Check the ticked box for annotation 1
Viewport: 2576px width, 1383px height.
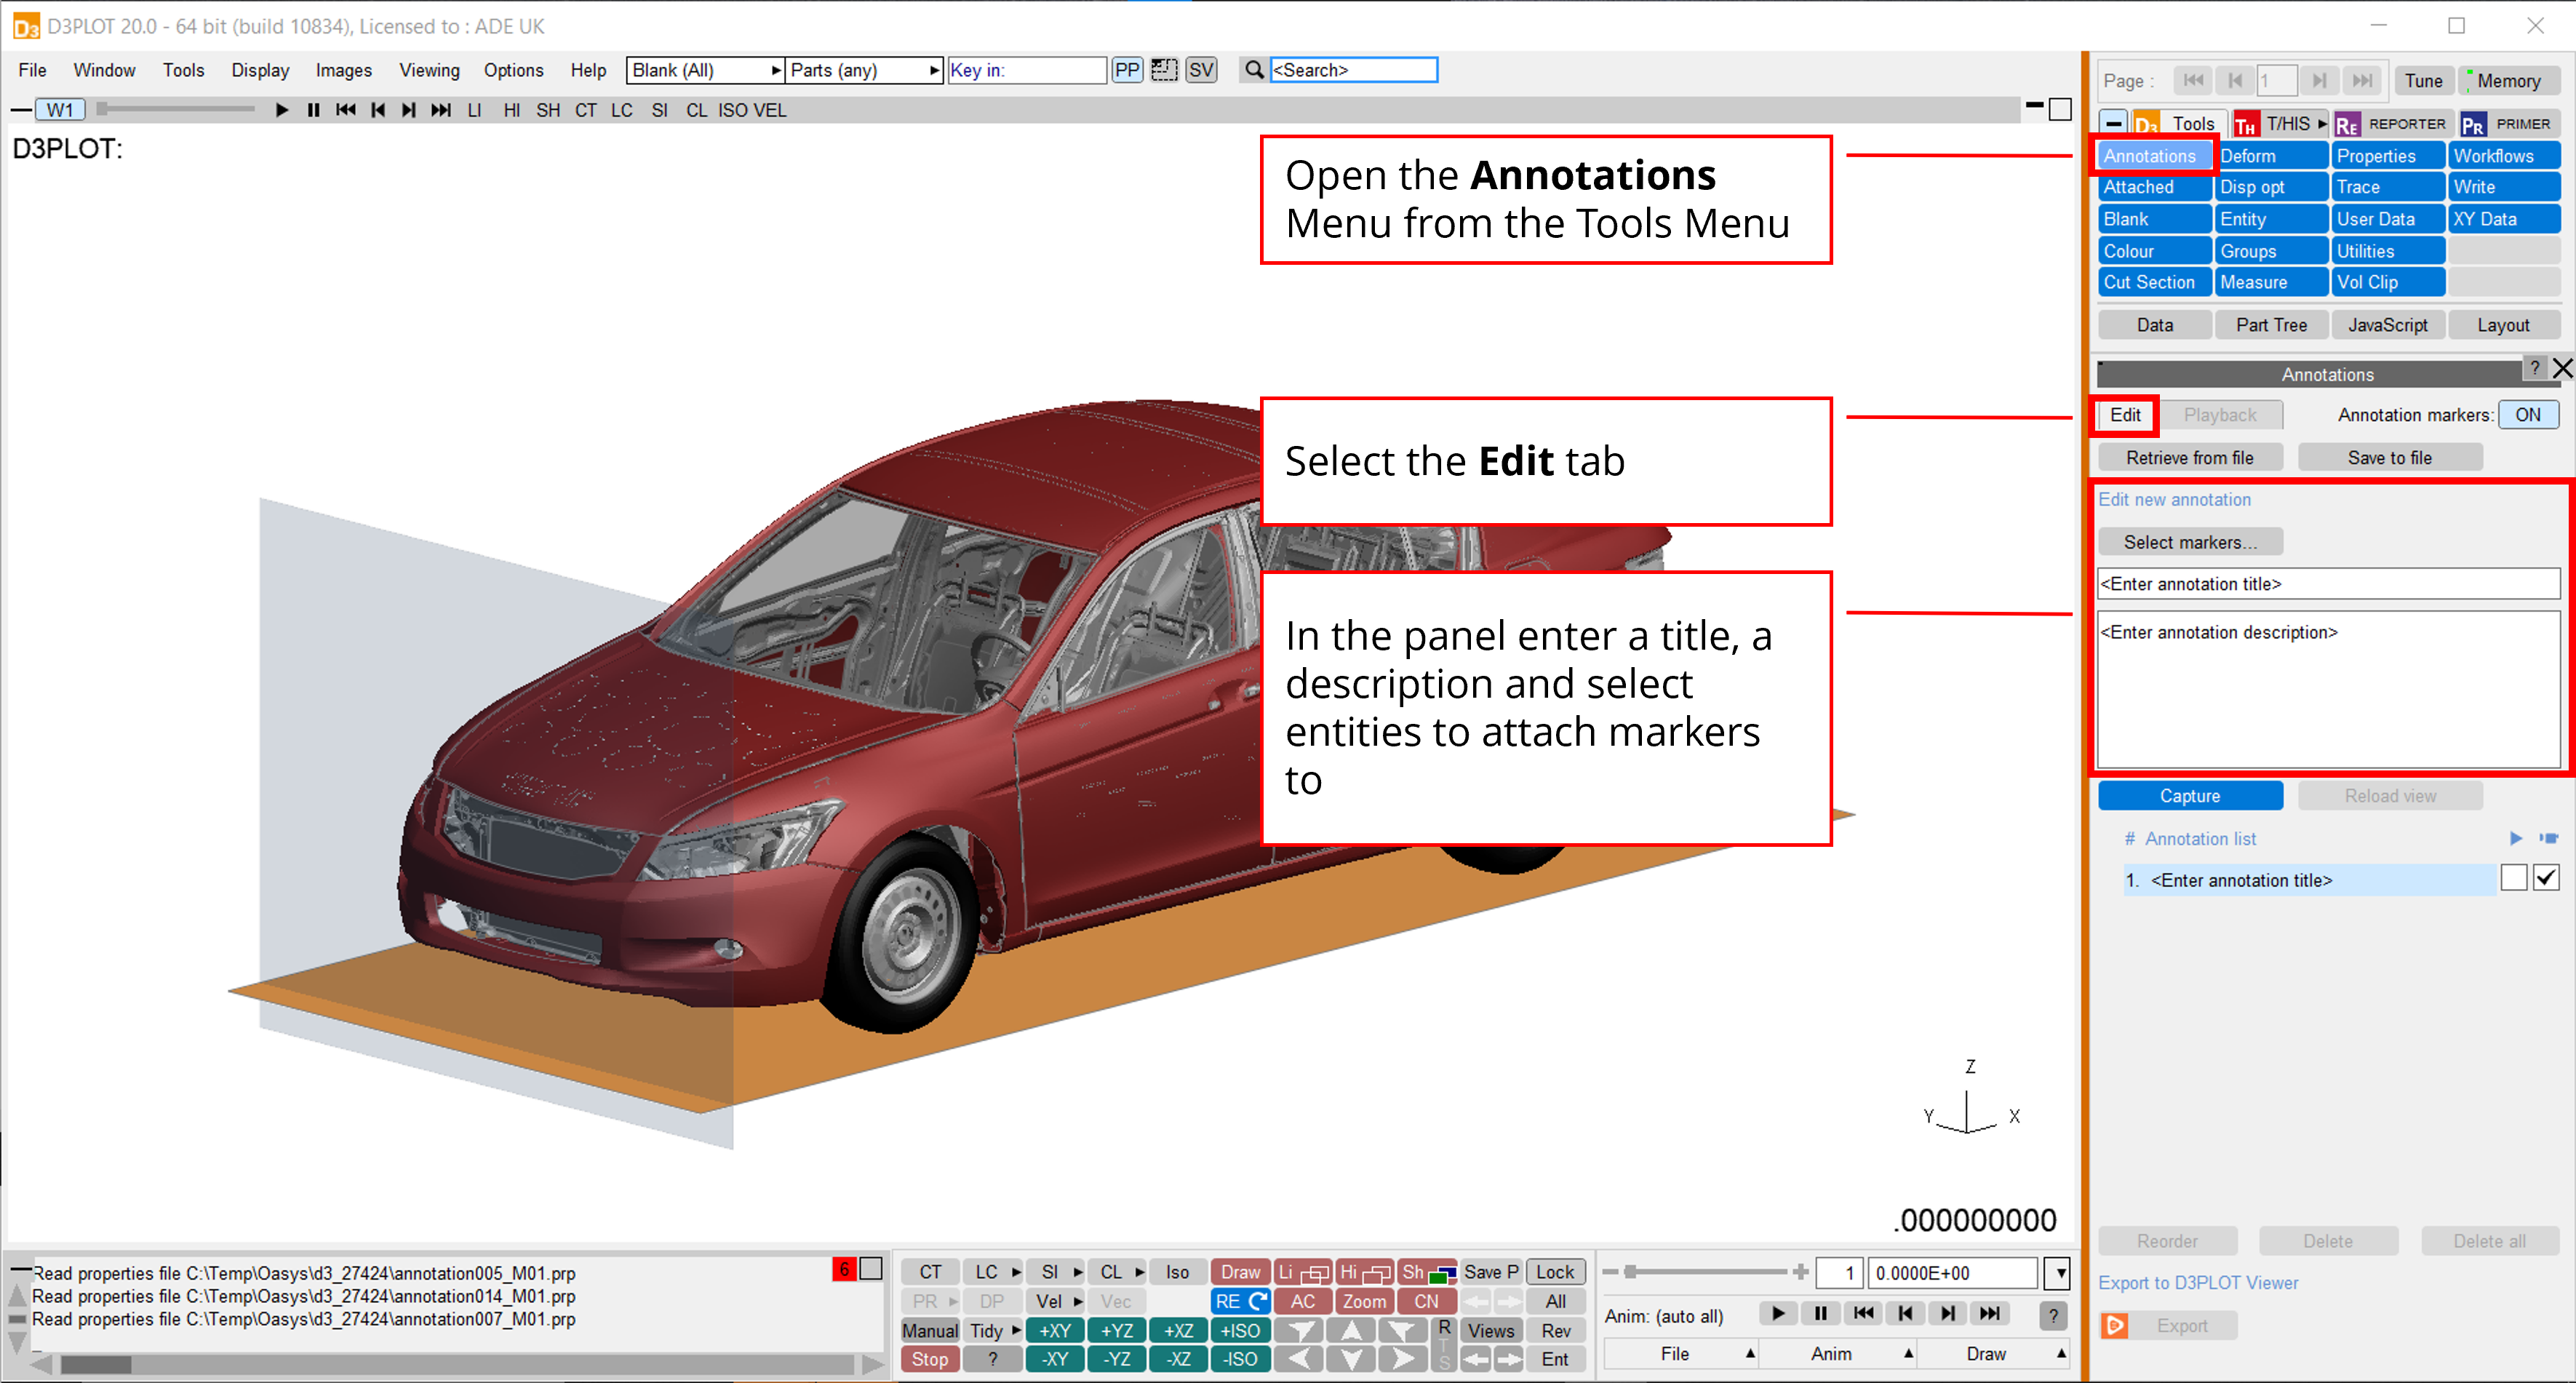coord(2546,879)
